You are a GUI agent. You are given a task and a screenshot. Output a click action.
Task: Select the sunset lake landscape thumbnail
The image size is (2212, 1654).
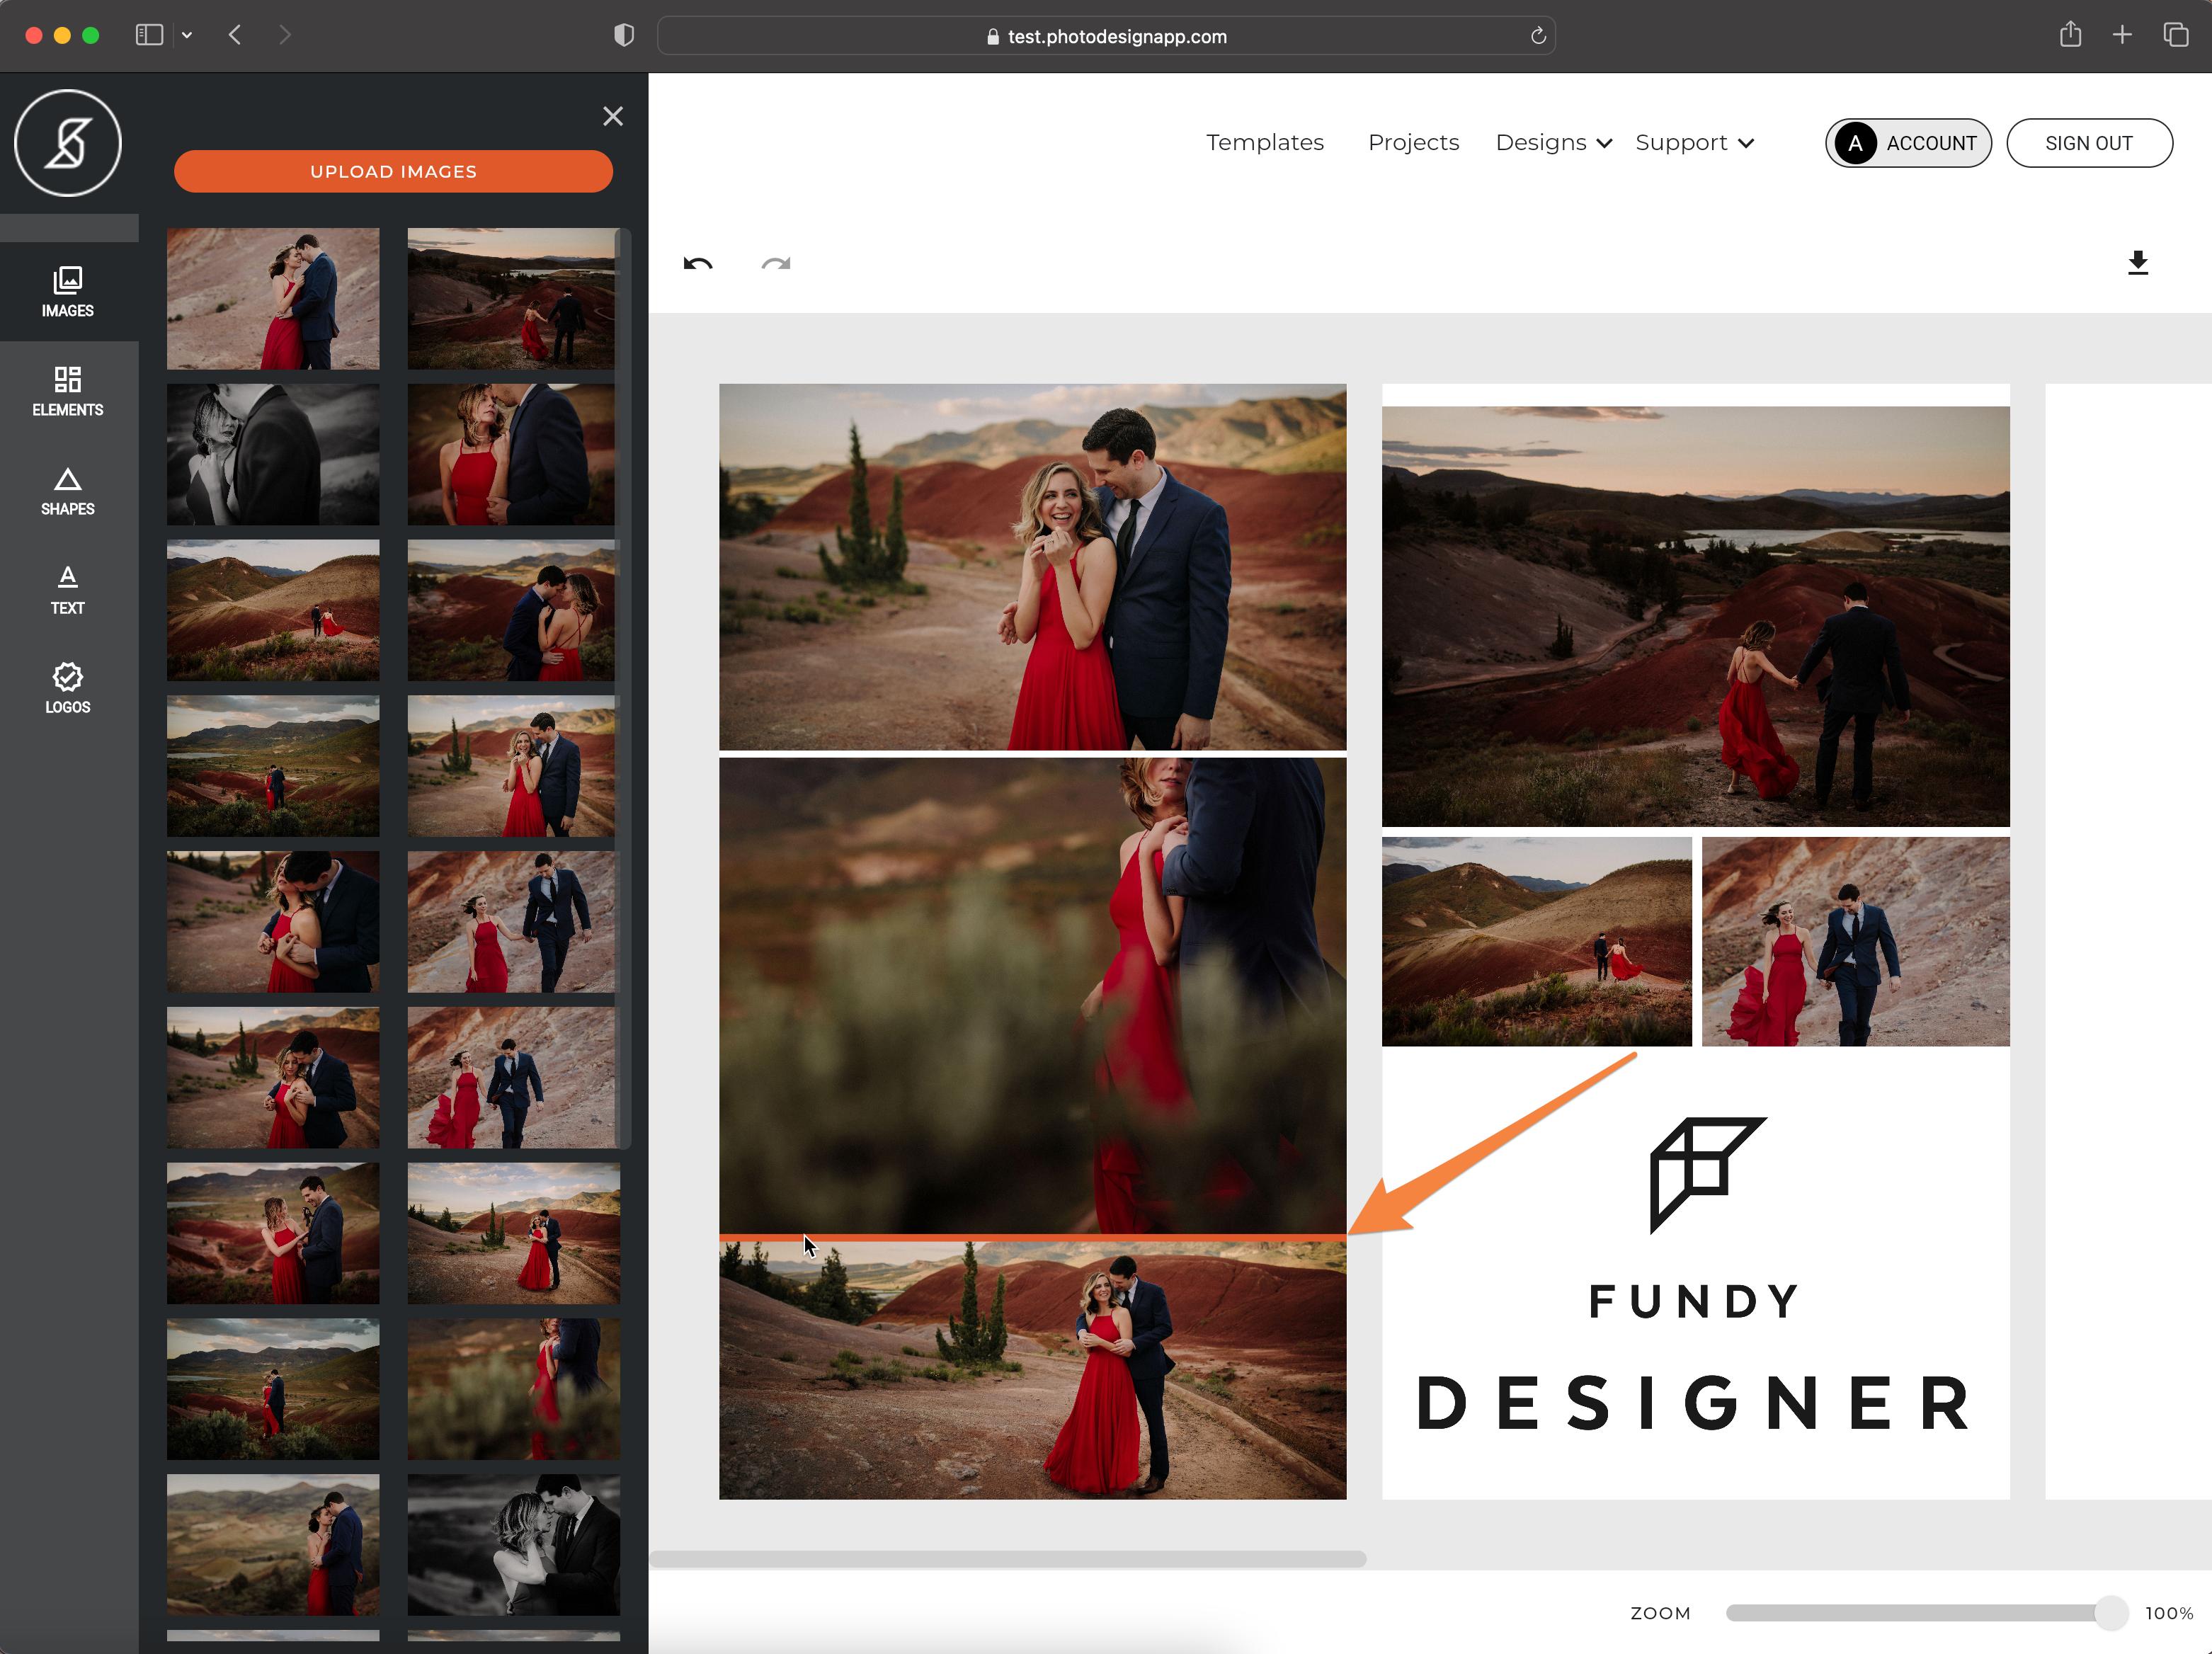click(513, 298)
